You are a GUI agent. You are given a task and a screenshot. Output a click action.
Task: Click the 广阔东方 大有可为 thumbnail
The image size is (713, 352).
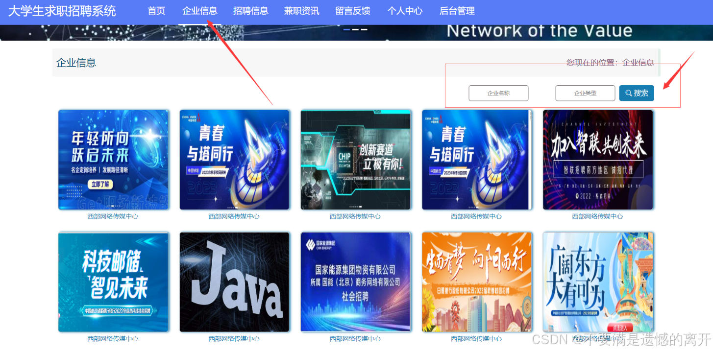[x=598, y=282]
